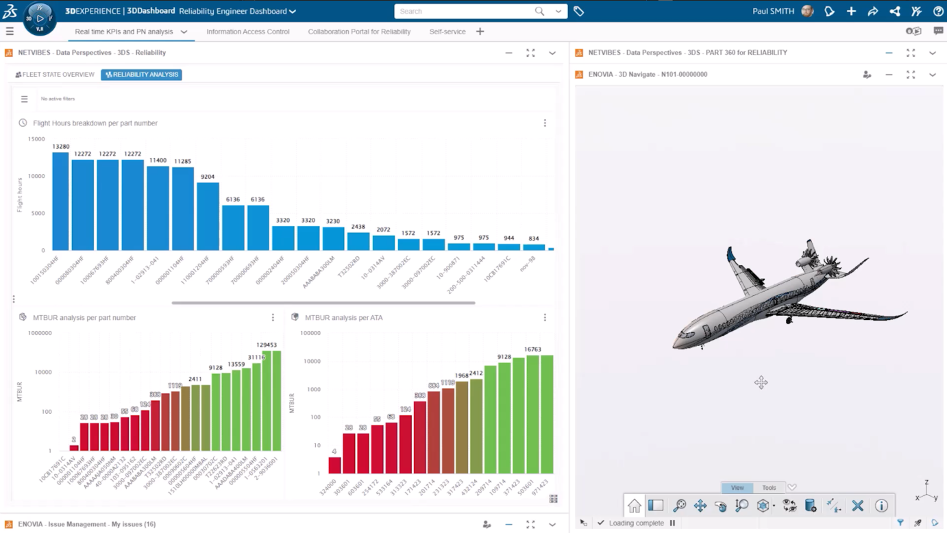Open the information icon in 3D toolbar

pyautogui.click(x=881, y=506)
